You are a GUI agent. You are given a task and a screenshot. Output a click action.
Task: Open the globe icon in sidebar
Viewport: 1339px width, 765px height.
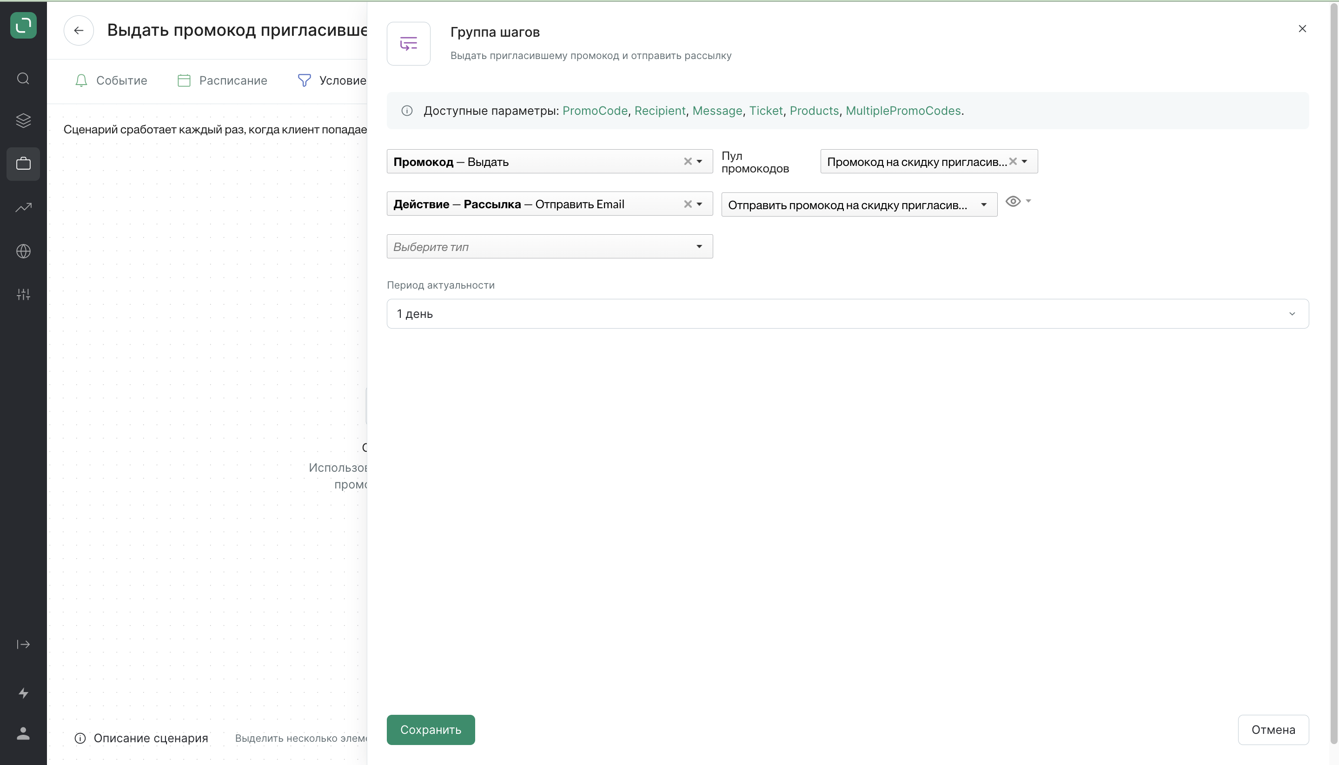click(x=23, y=251)
